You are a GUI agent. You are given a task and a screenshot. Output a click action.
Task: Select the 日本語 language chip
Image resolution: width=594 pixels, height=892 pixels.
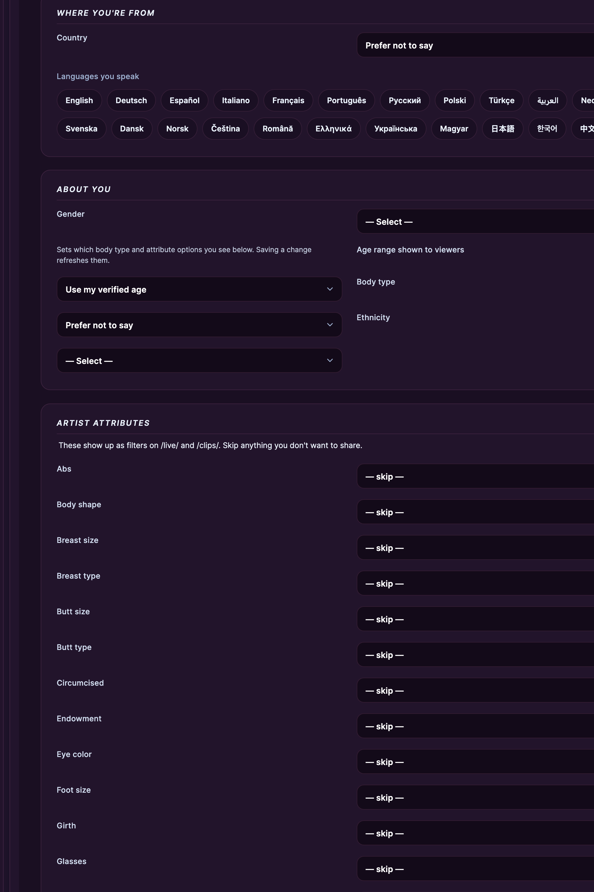[x=503, y=128]
